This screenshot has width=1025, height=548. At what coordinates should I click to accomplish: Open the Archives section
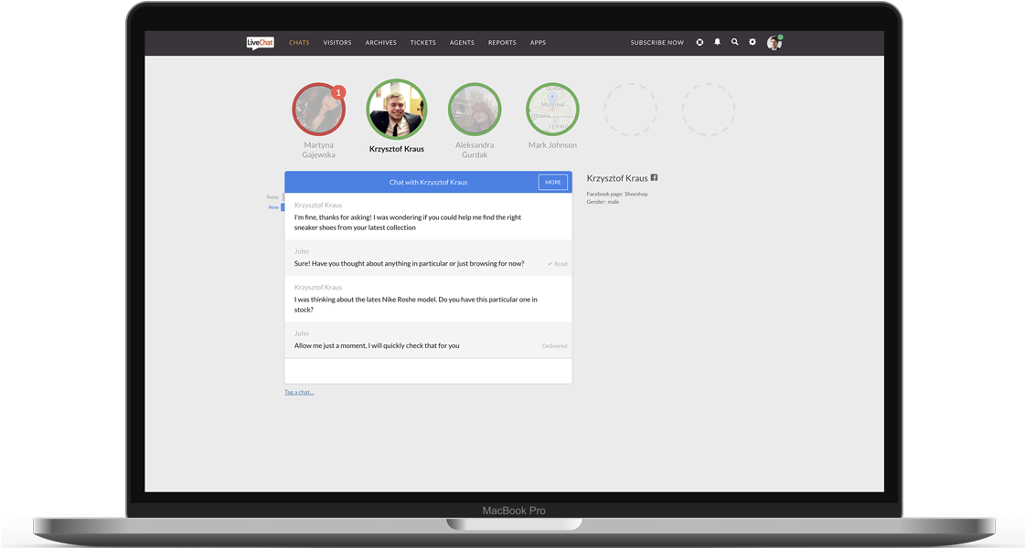coord(380,43)
